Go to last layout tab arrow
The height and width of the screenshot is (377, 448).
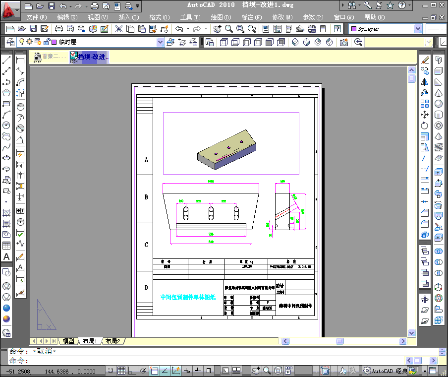pyautogui.click(x=54, y=341)
